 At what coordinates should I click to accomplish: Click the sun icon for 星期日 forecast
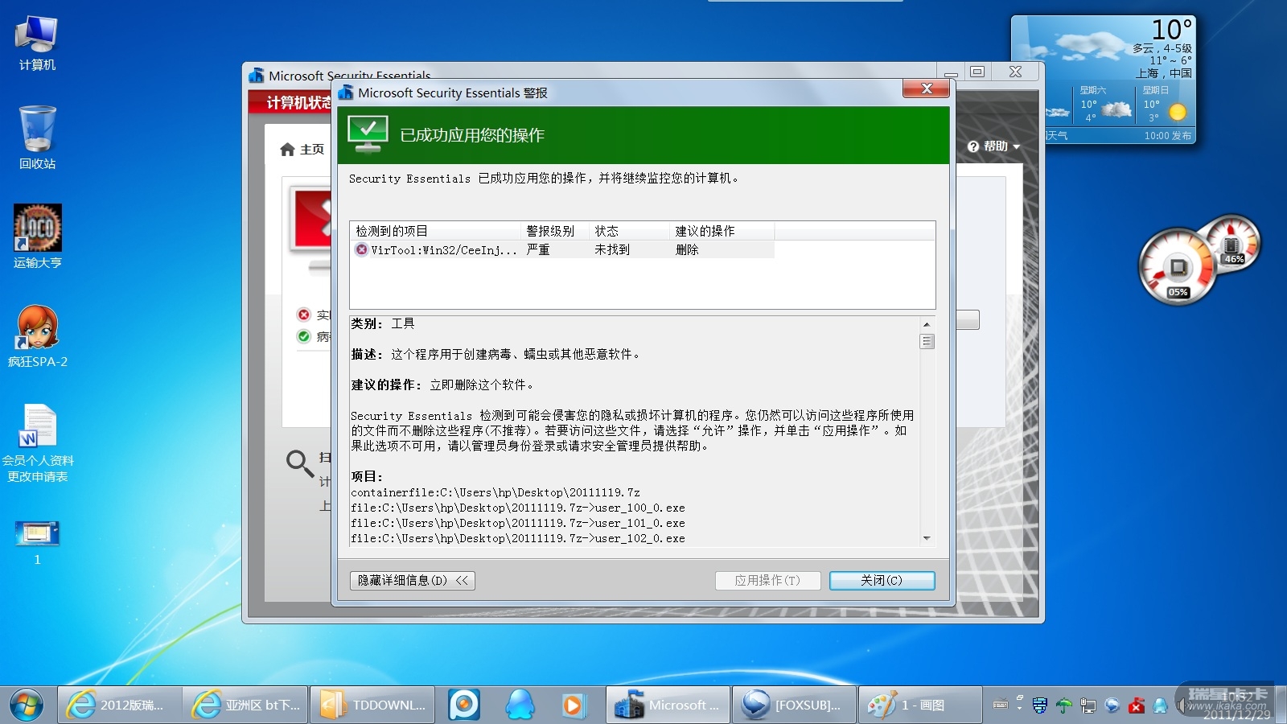coord(1177,112)
